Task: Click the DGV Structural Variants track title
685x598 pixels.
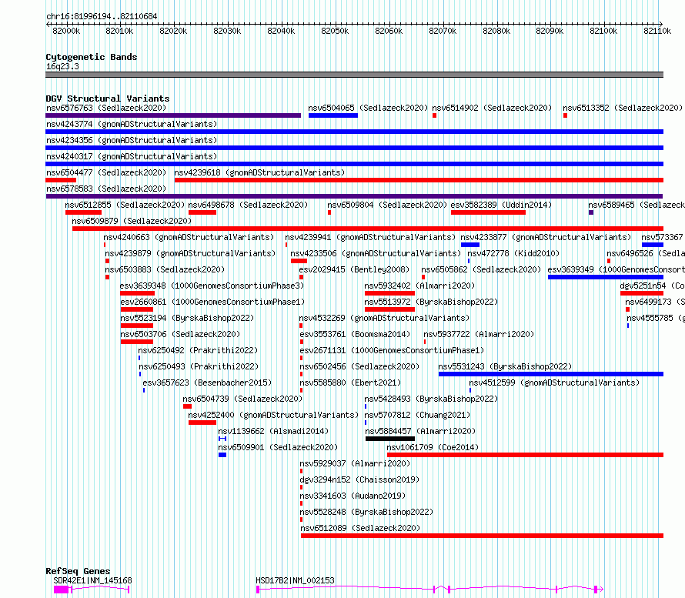Action: tap(108, 99)
